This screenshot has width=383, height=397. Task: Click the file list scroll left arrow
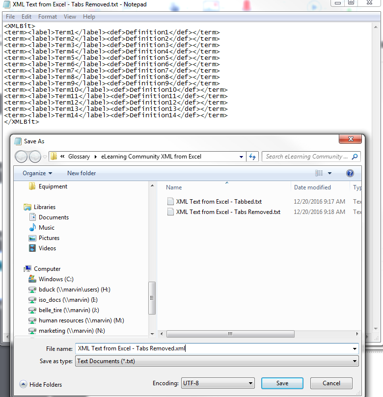162,334
